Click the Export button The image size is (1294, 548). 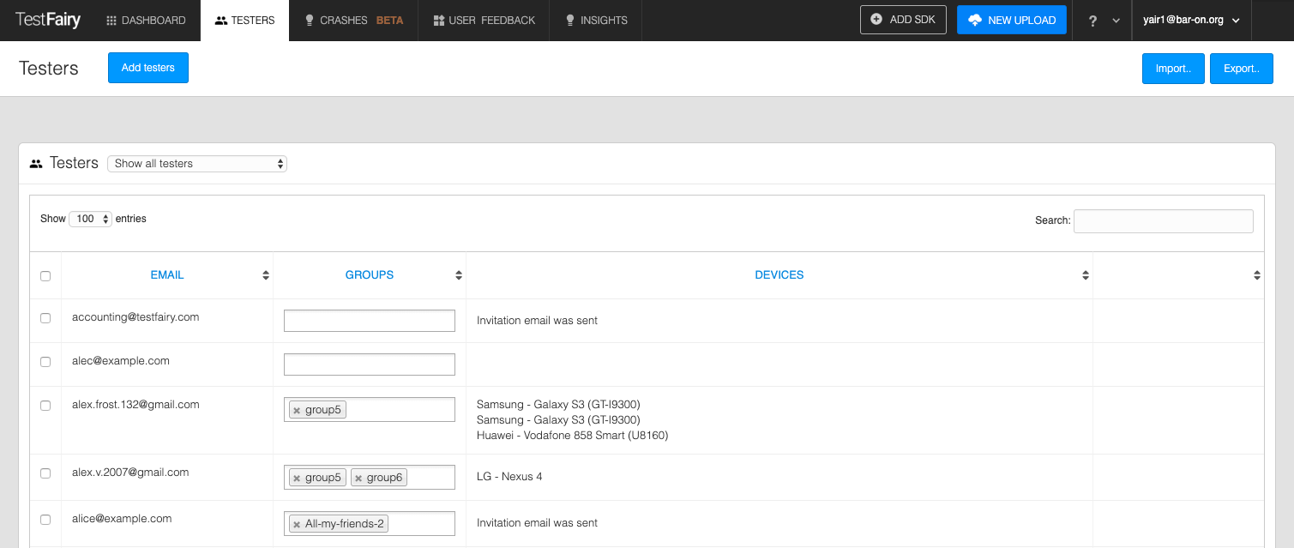click(1241, 68)
